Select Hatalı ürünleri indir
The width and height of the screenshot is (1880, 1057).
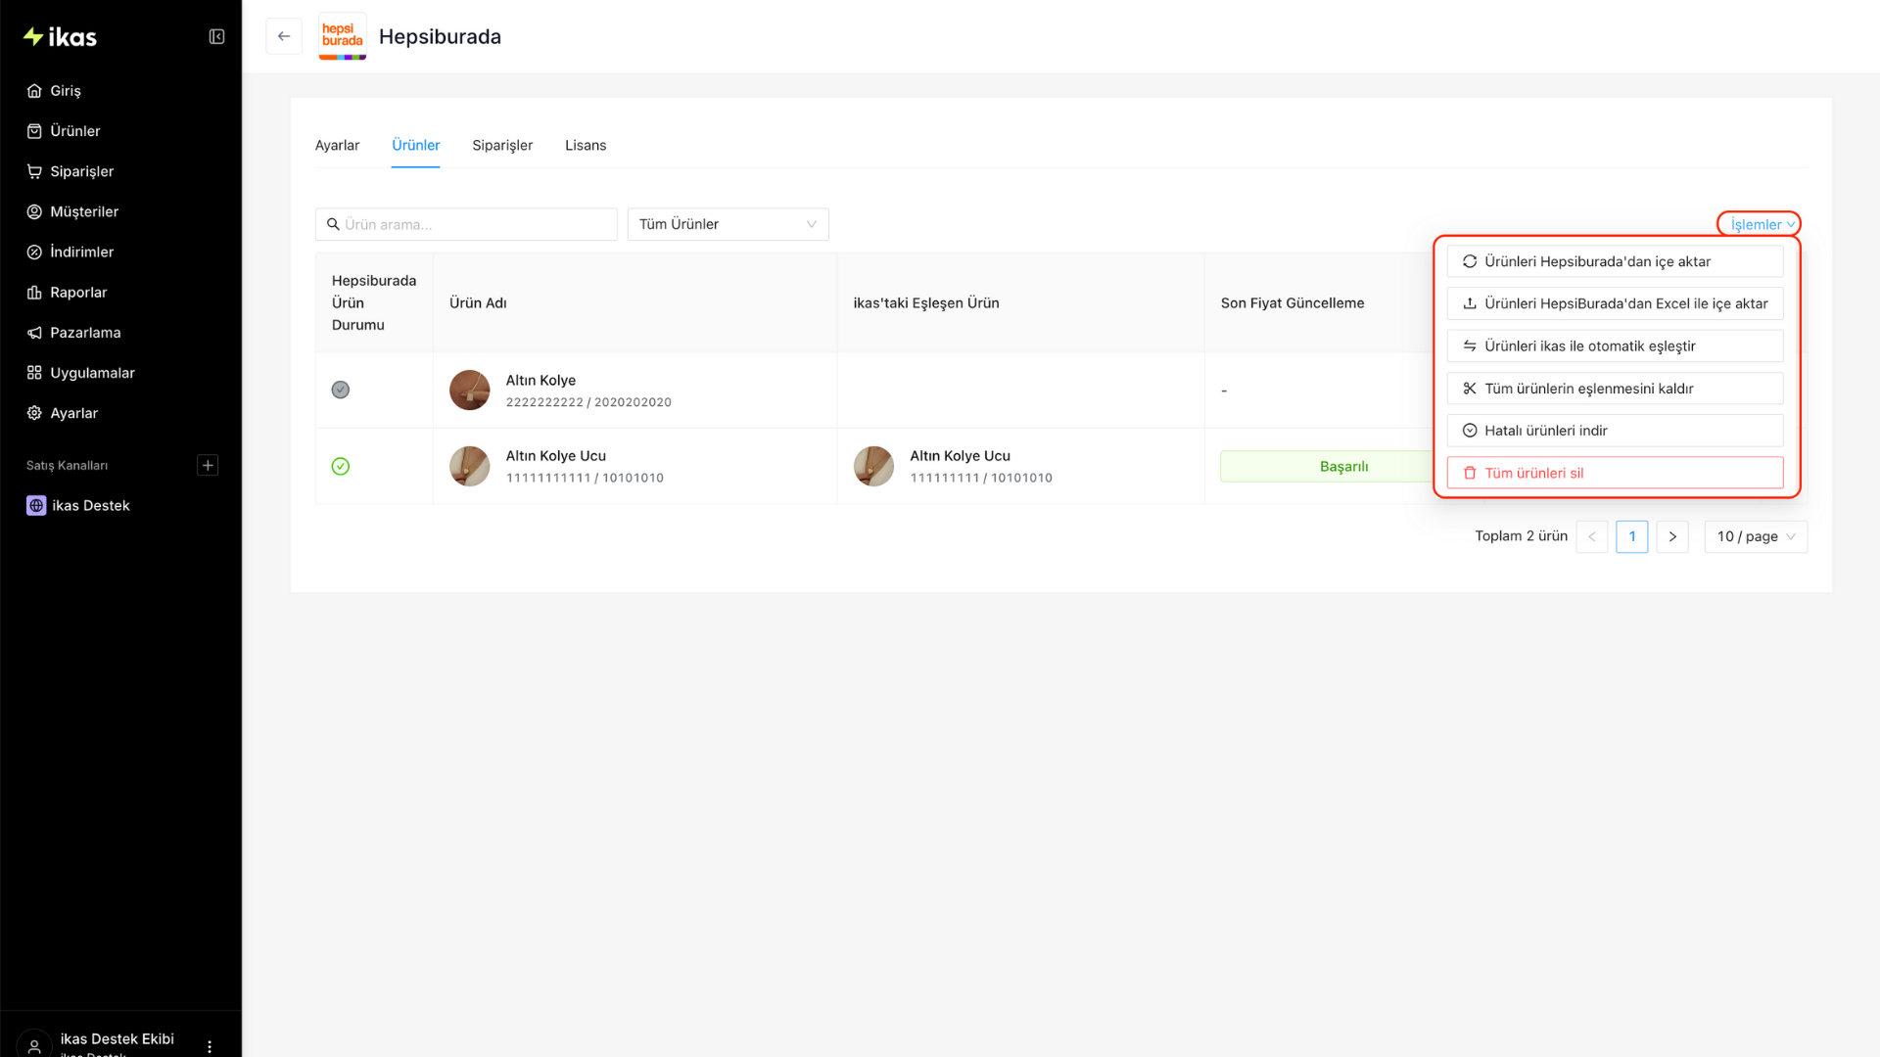pyautogui.click(x=1615, y=431)
